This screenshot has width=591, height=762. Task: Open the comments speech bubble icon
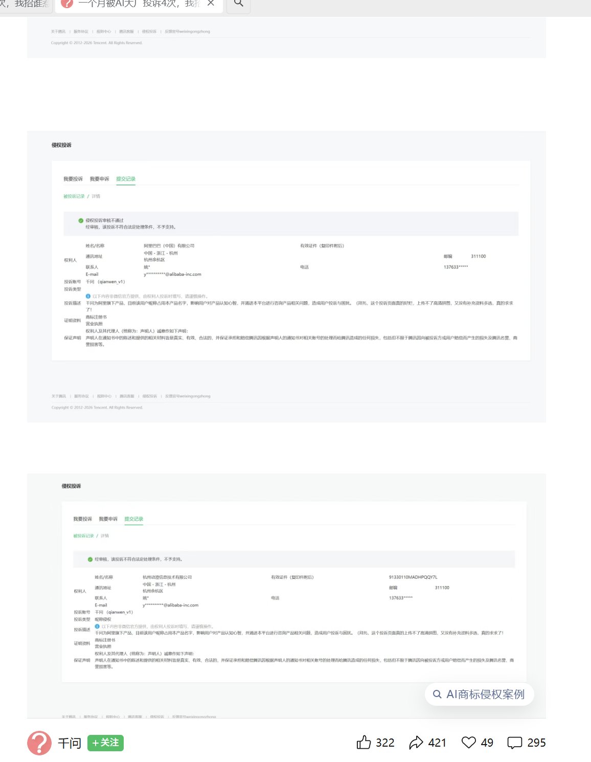tap(514, 743)
